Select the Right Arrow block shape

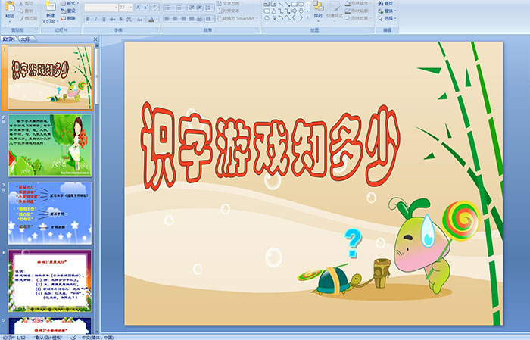[x=294, y=11]
